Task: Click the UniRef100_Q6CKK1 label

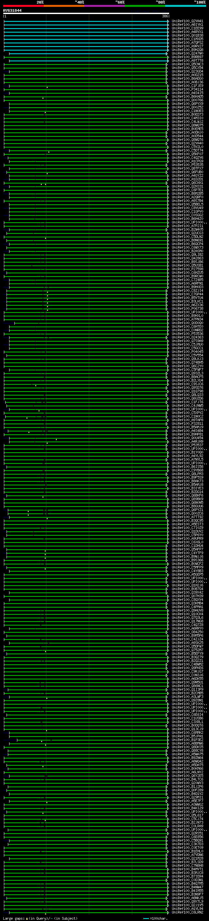Action: pyautogui.click(x=187, y=183)
